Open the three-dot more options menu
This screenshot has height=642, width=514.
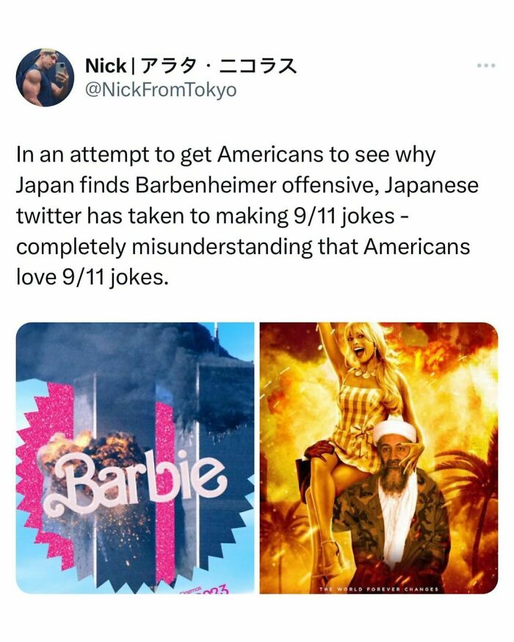487,65
